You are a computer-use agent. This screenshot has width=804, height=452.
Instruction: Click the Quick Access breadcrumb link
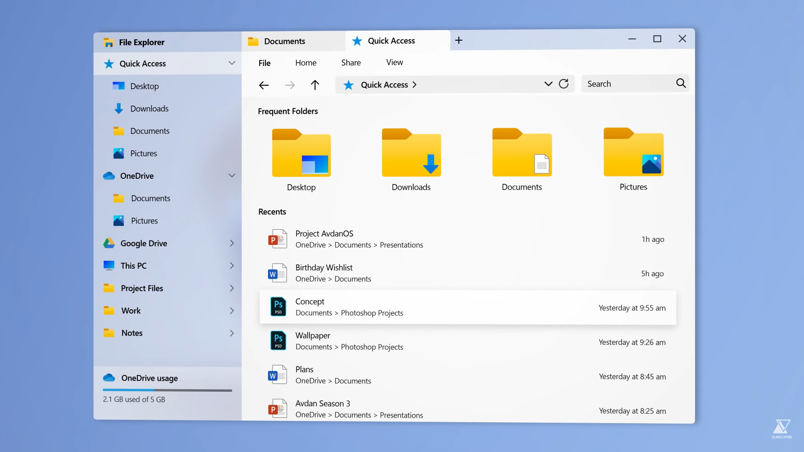pyautogui.click(x=384, y=85)
